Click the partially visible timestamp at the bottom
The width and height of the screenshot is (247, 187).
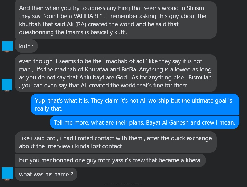123,184
